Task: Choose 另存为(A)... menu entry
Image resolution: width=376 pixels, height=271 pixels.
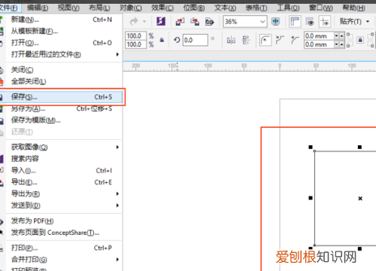Action: pos(61,108)
